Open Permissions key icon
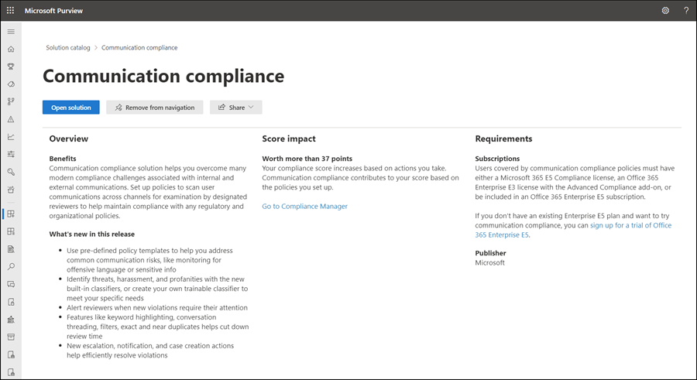The image size is (697, 380). click(x=11, y=172)
